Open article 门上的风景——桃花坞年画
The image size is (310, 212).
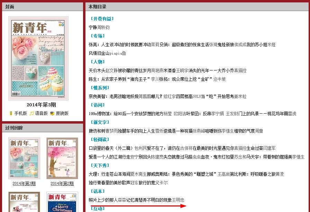[263, 114]
